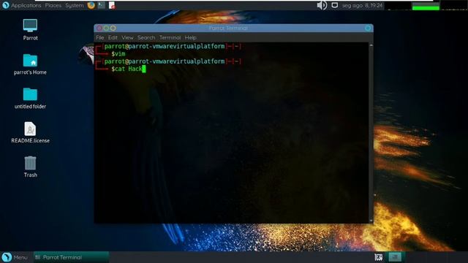The image size is (468, 263).
Task: Click the first parrot@parrot-vmwarevirtualplatform prompt
Action: pyautogui.click(x=164, y=46)
